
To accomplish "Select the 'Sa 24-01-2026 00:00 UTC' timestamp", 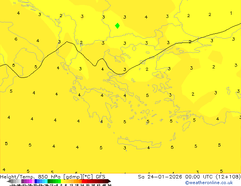I will [x=176, y=177].
